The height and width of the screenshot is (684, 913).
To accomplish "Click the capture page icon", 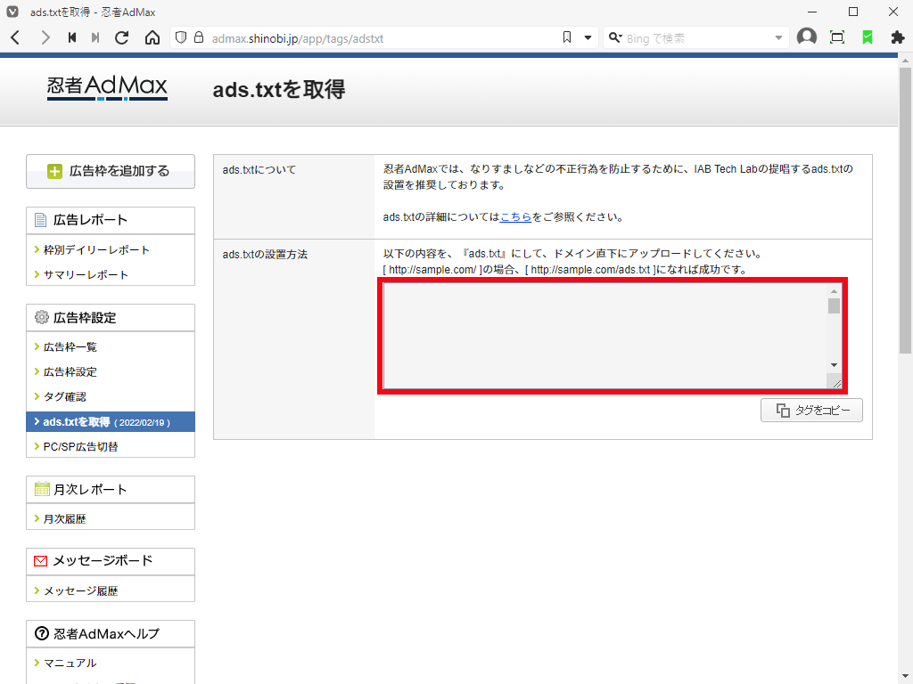I will coord(837,37).
